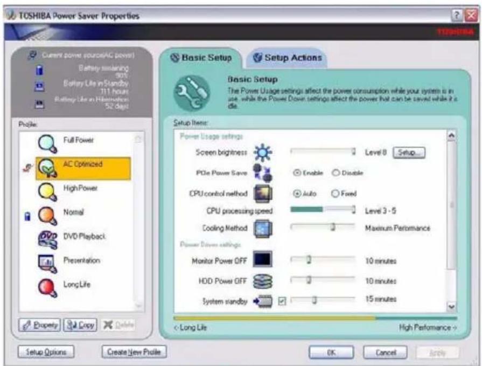482x366 pixels.
Task: Click the Cancel button
Action: tap(386, 353)
